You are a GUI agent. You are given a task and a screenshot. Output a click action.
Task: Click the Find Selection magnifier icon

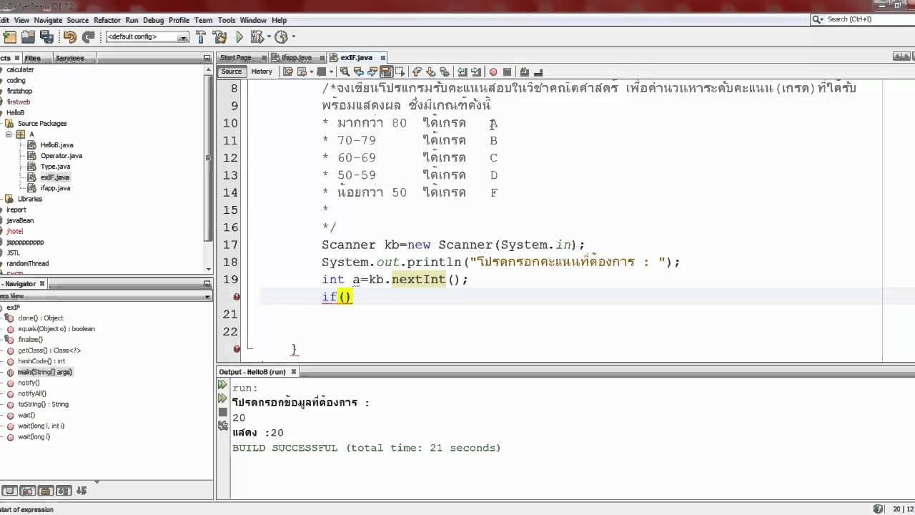pos(345,72)
